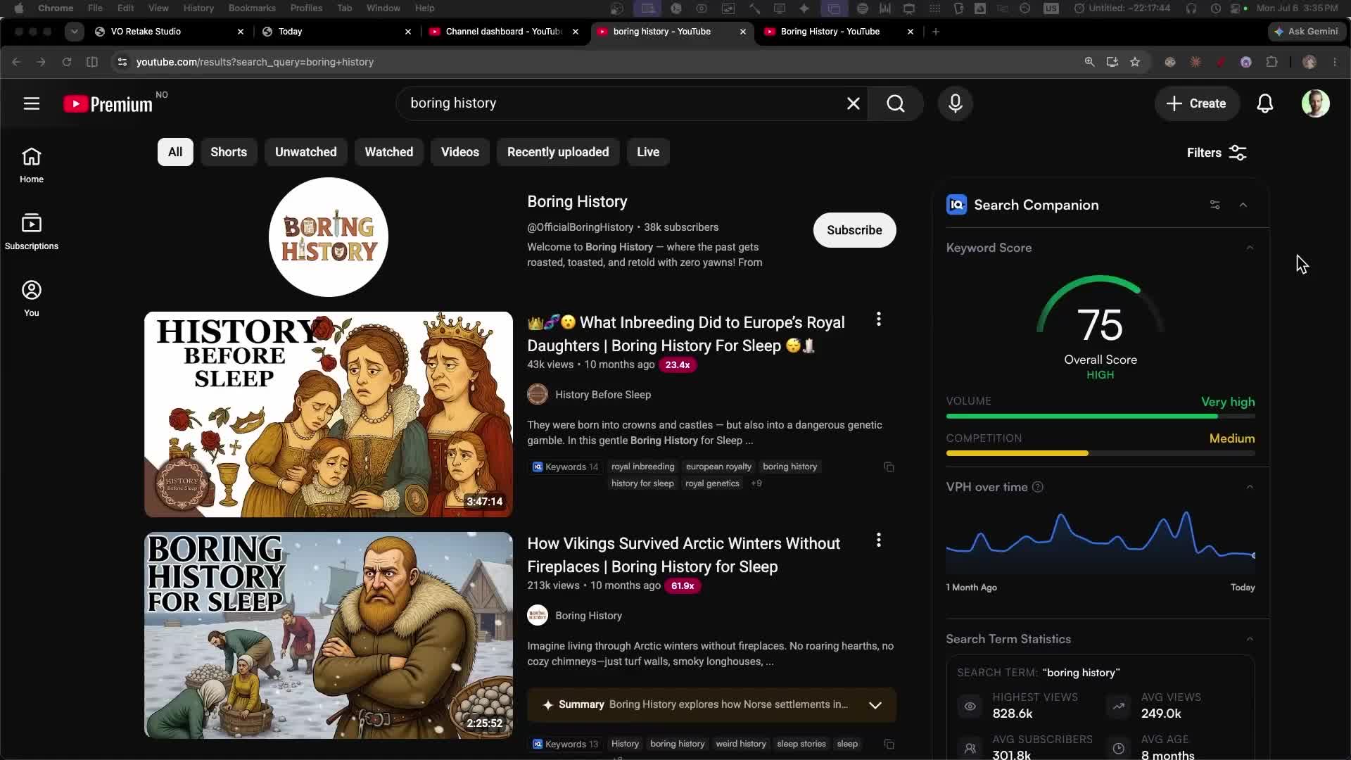Open Subscriptions in the sidebar

(x=32, y=232)
